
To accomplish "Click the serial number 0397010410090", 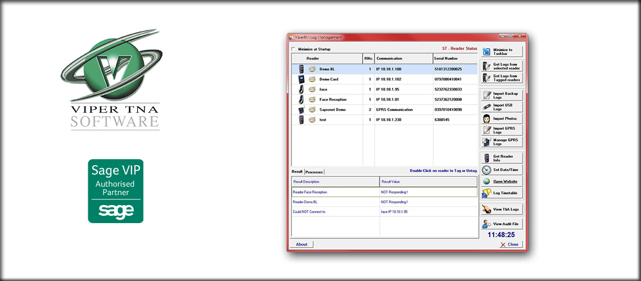I will point(448,110).
